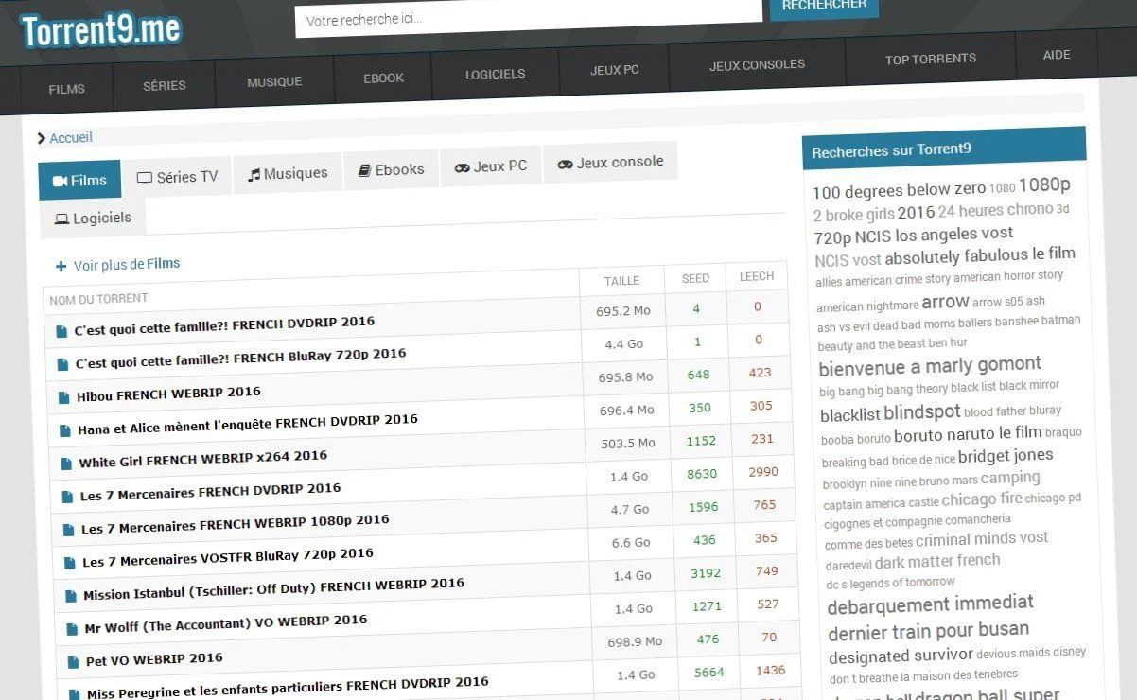Image resolution: width=1137 pixels, height=700 pixels.
Task: Click file icon beside Les 7 Mercenaires VOSTFR
Action: click(70, 563)
